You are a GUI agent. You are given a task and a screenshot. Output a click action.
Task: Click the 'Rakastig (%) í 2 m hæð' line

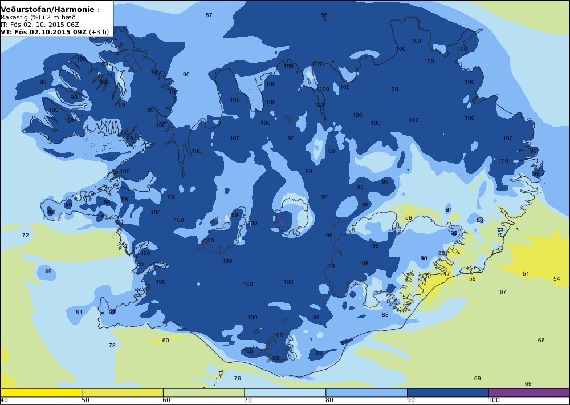(38, 17)
